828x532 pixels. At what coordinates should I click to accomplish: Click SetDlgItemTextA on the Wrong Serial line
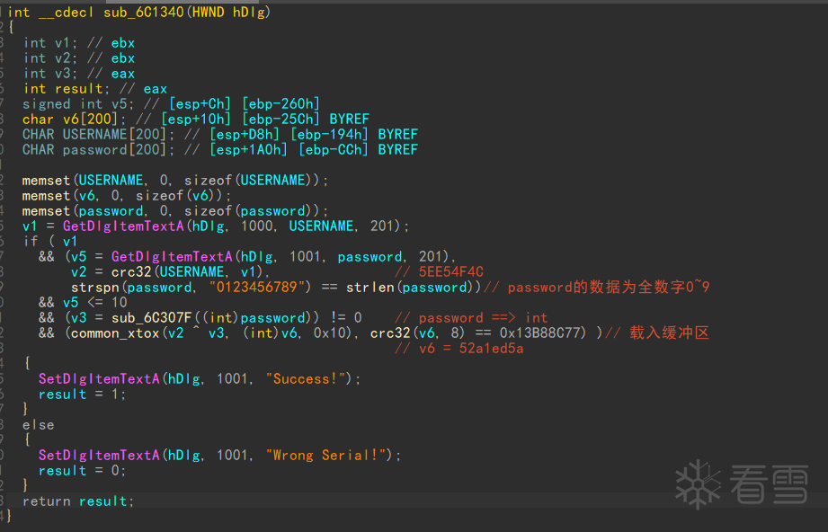(x=99, y=456)
